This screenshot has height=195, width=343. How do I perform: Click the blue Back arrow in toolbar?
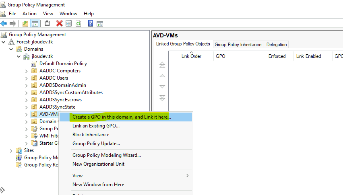(4, 23)
